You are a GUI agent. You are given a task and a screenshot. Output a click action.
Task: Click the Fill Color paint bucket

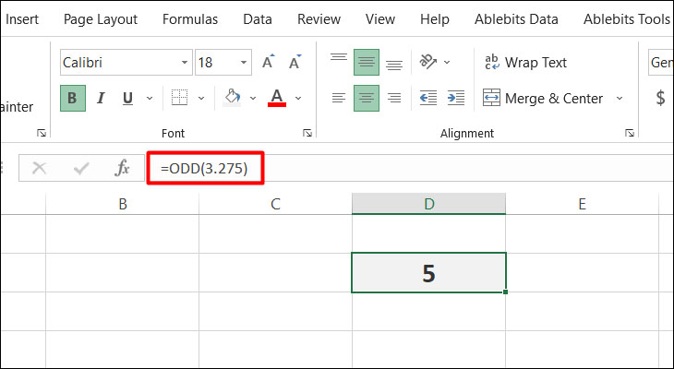tap(232, 98)
